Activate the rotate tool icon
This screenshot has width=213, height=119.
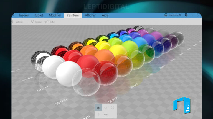[x=106, y=107]
